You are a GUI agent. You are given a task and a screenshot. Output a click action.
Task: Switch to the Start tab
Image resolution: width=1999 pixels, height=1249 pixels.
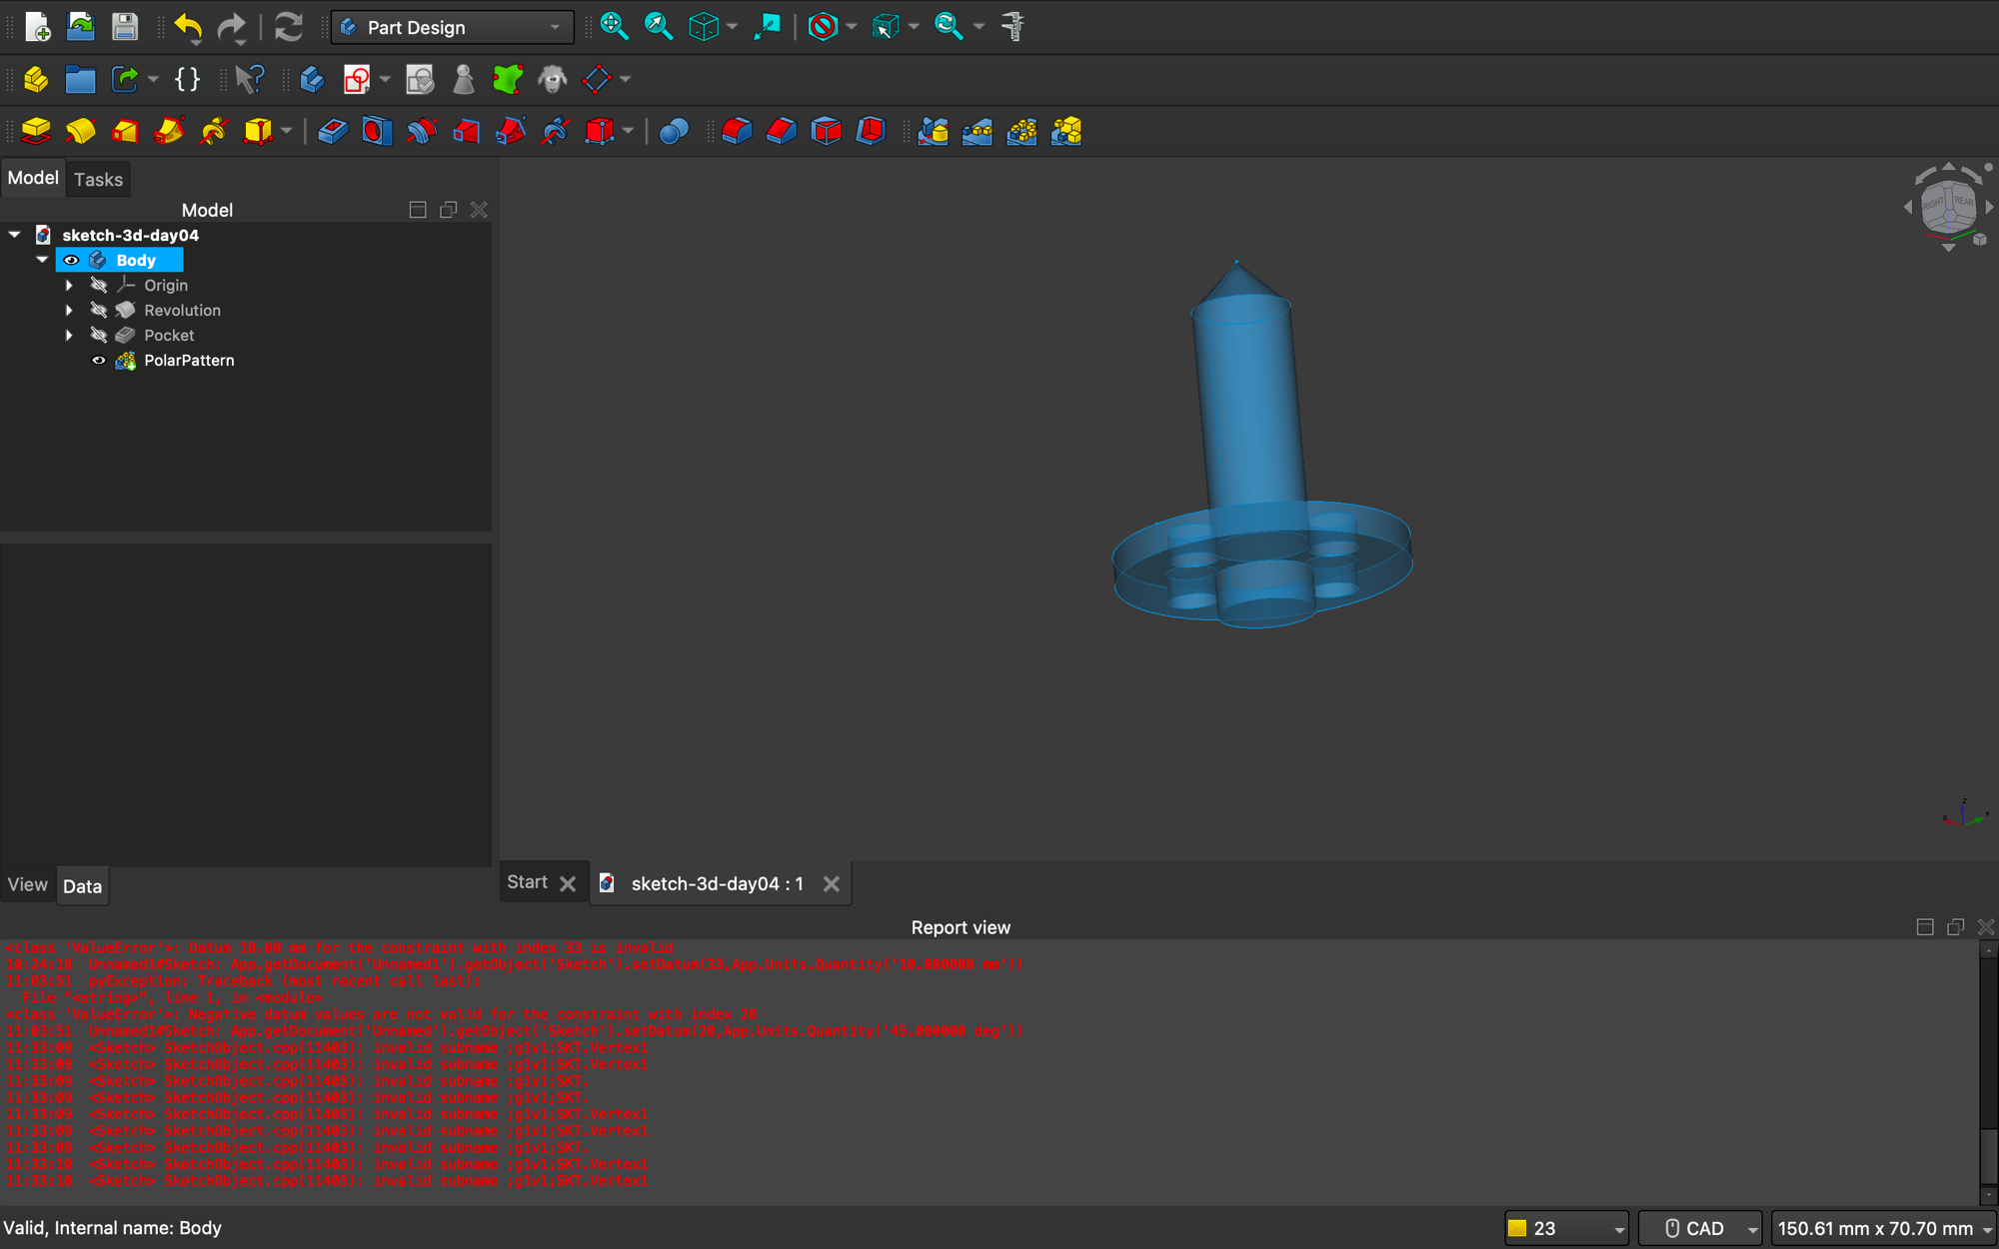pyautogui.click(x=527, y=882)
